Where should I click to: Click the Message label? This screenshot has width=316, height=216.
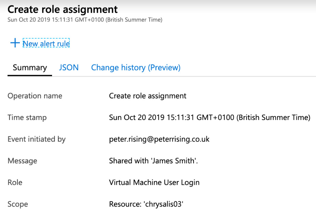click(x=22, y=161)
